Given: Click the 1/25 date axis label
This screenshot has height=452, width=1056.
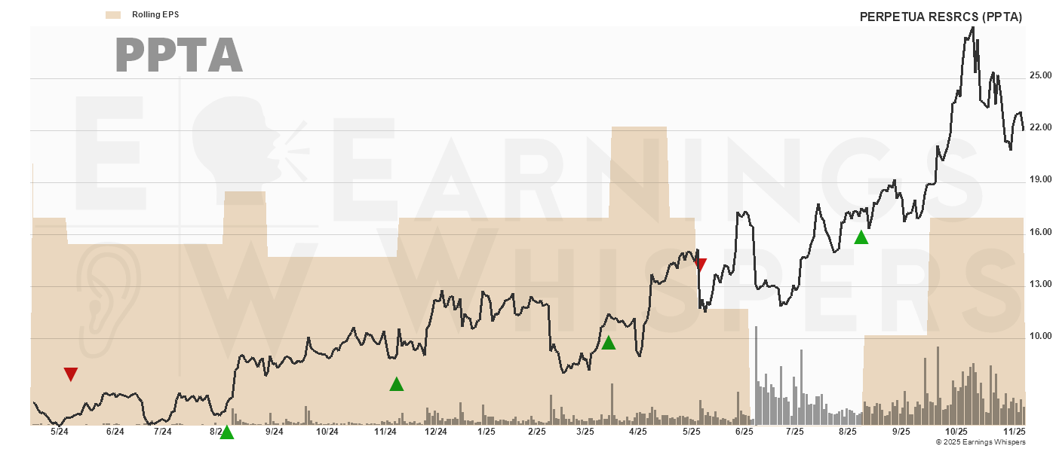Looking at the screenshot, I should (x=487, y=432).
